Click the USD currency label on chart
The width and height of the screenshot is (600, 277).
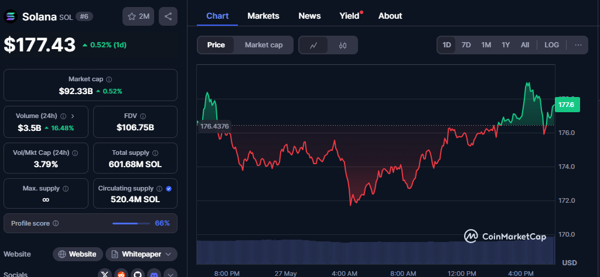coord(570,263)
